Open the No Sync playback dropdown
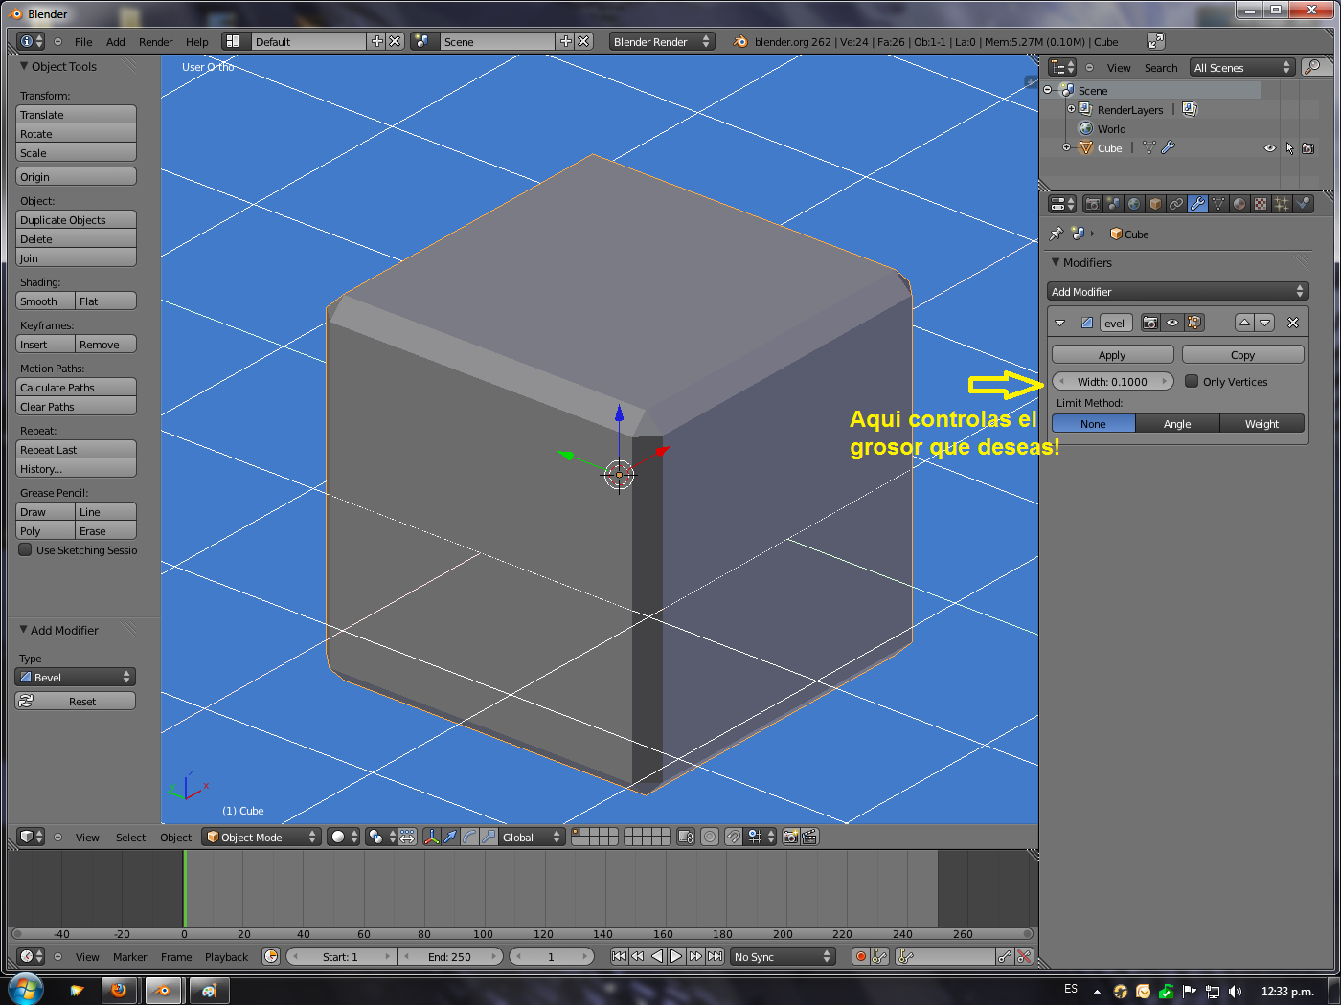The image size is (1341, 1005). 783,956
